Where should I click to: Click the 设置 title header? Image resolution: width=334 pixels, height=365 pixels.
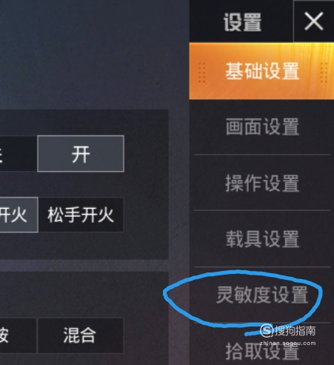coord(242,22)
